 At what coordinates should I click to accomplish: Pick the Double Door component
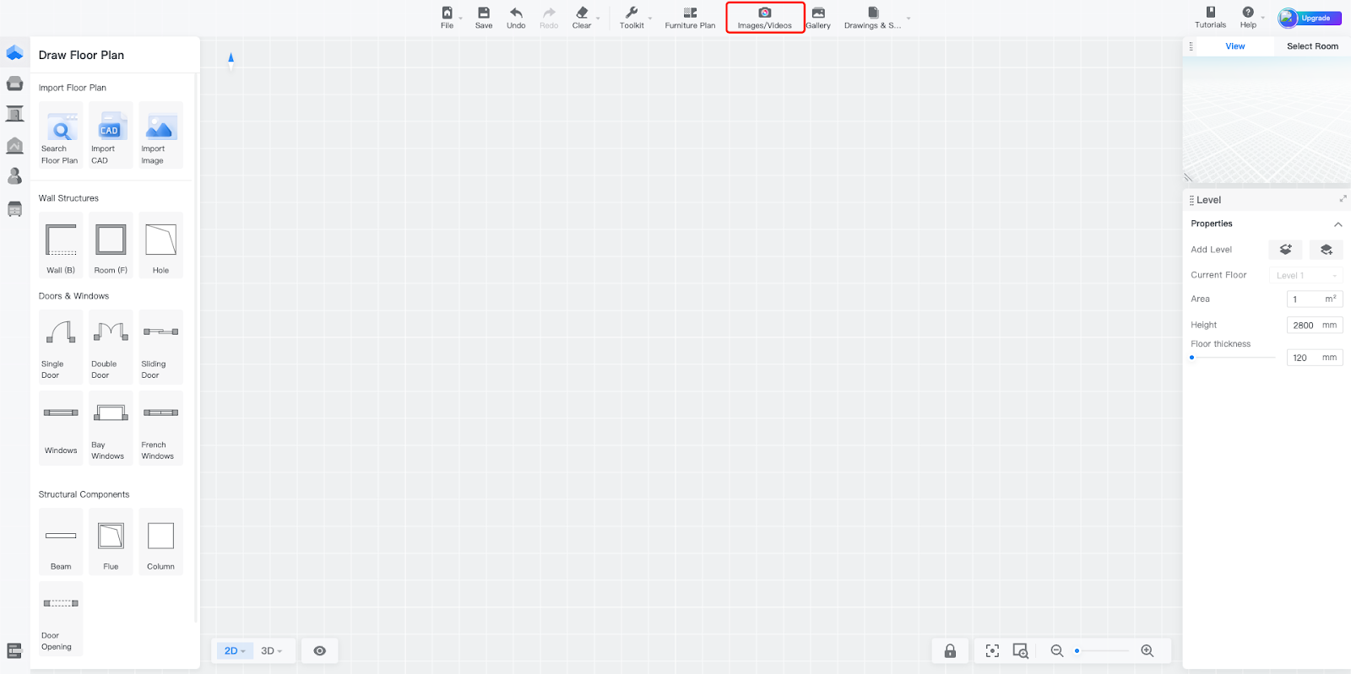click(111, 347)
